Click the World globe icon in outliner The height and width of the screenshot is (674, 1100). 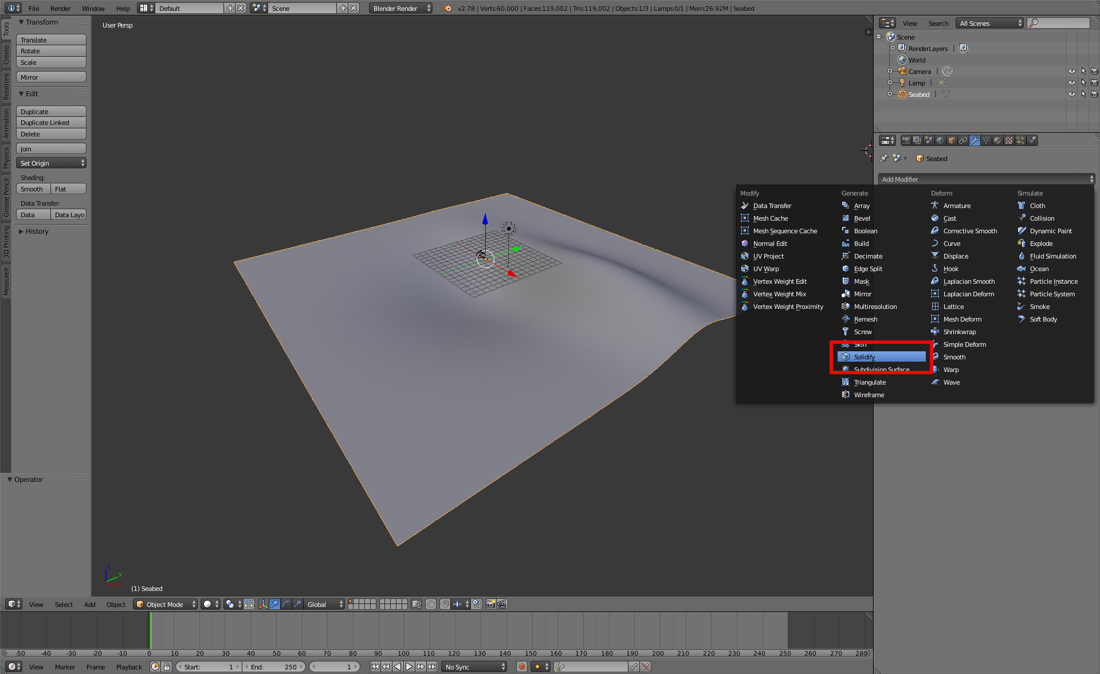(902, 60)
